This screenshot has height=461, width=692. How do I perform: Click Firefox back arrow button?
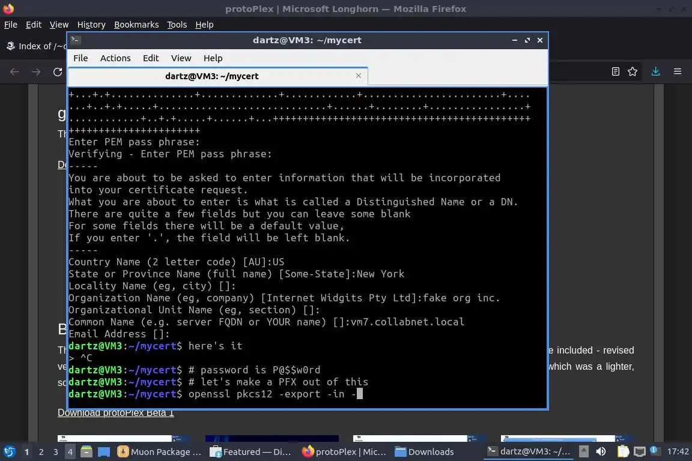[14, 72]
